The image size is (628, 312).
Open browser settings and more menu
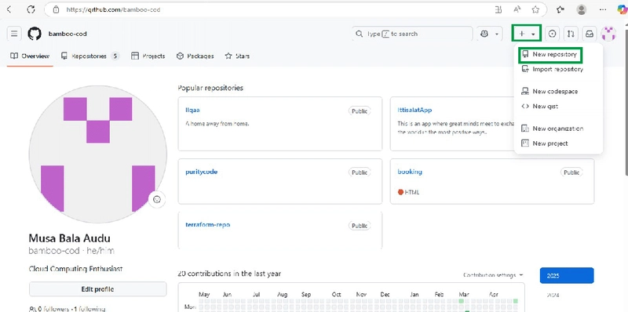click(x=602, y=9)
